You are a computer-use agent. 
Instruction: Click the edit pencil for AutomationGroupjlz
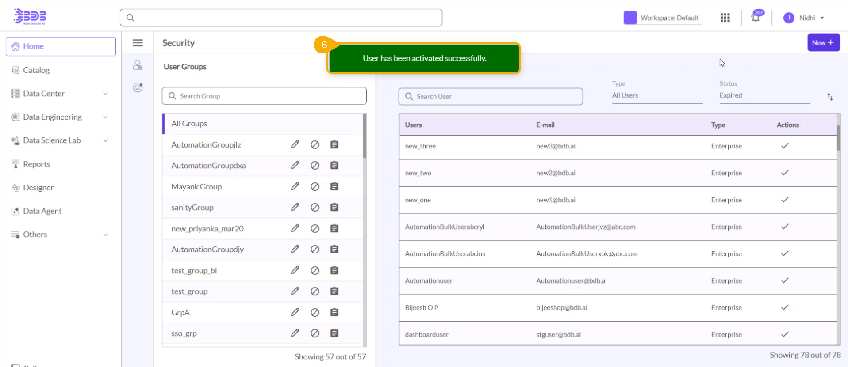(x=295, y=144)
